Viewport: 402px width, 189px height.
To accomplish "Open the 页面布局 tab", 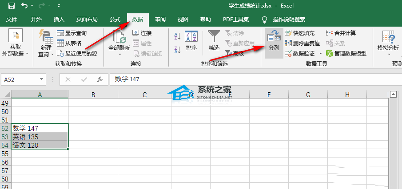I will pyautogui.click(x=87, y=20).
